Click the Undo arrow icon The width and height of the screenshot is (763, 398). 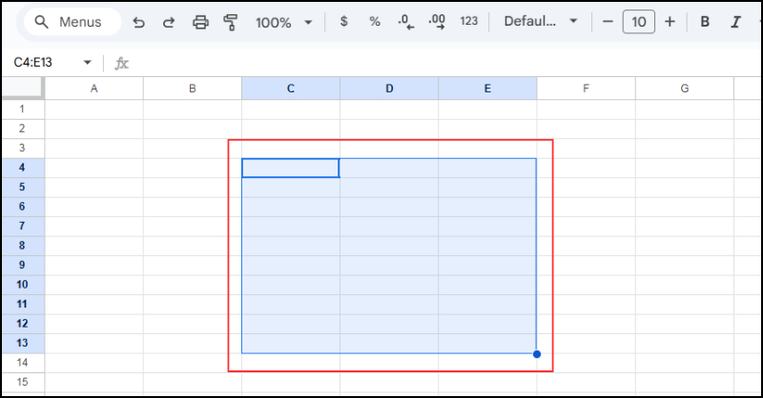click(139, 22)
